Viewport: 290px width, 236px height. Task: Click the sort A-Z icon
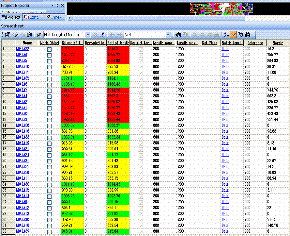tap(226, 35)
